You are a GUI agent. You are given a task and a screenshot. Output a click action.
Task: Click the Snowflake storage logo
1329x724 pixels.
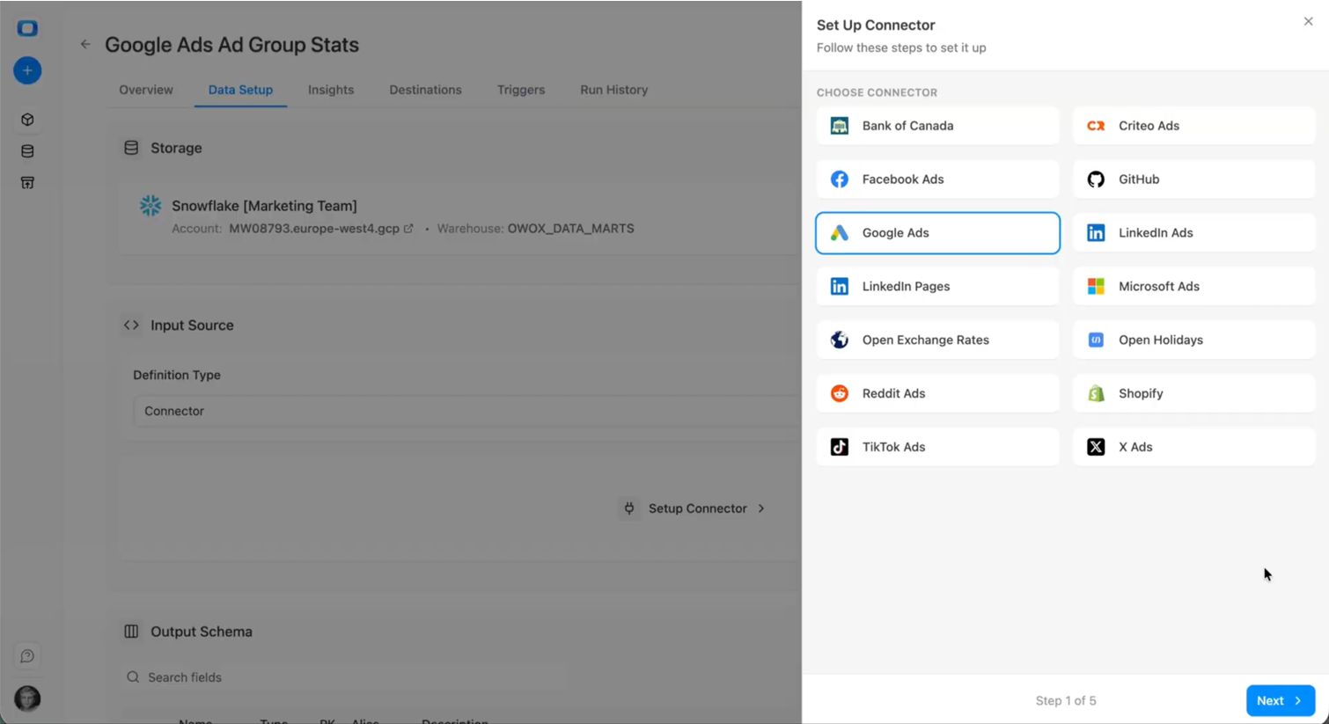point(151,206)
